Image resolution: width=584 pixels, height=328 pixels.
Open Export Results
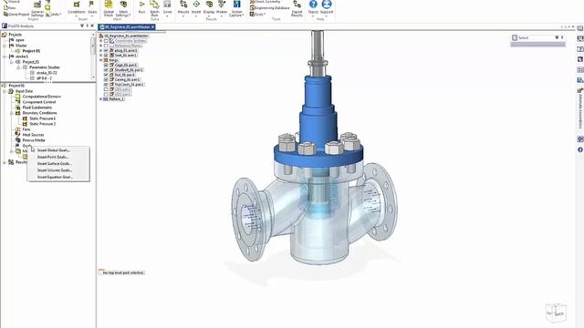[x=297, y=8]
